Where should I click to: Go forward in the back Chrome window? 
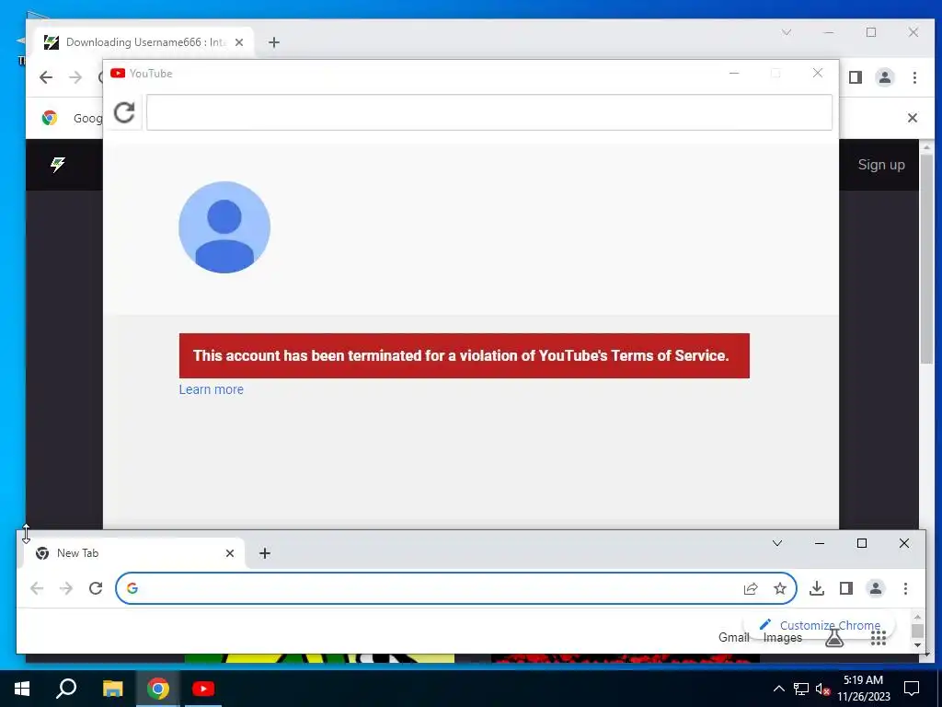(75, 77)
